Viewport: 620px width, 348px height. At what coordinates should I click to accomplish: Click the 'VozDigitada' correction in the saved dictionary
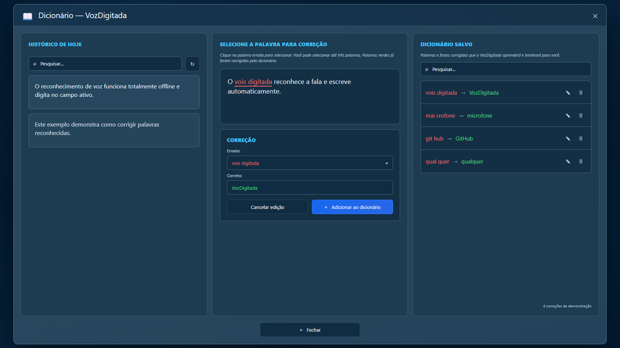tap(484, 93)
